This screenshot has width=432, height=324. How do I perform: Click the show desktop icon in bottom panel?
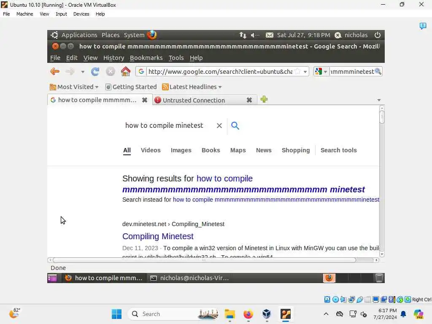point(52,278)
